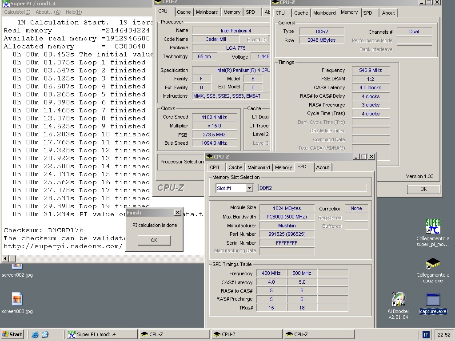Select the capture.exe desktop icon
Screen dimensions: 455x341
click(433, 304)
